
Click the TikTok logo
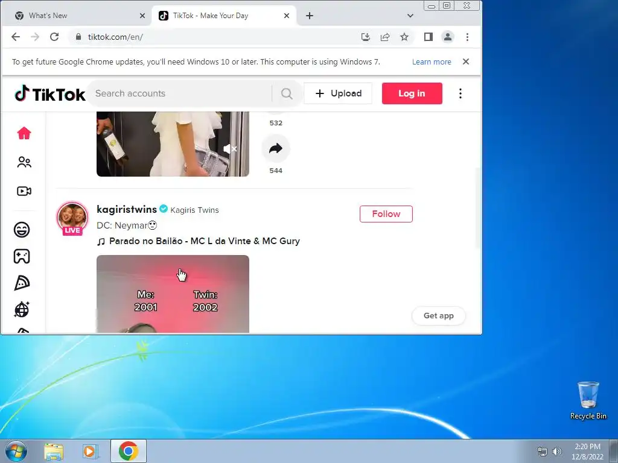[x=50, y=93]
